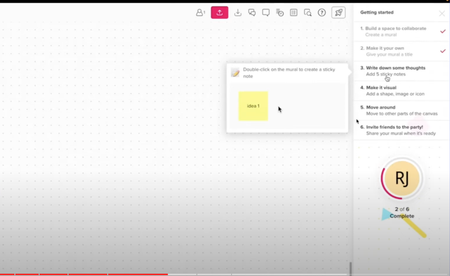Select step 6 Invite friends to the party

[x=401, y=130]
